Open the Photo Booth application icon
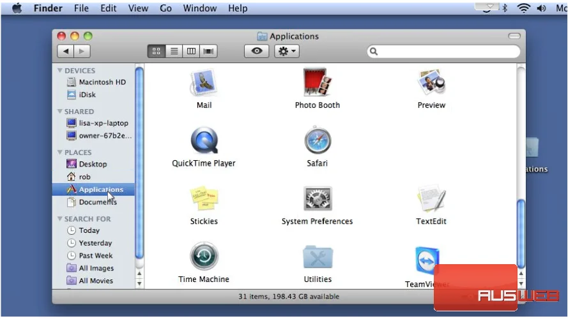The height and width of the screenshot is (319, 568). click(x=317, y=82)
